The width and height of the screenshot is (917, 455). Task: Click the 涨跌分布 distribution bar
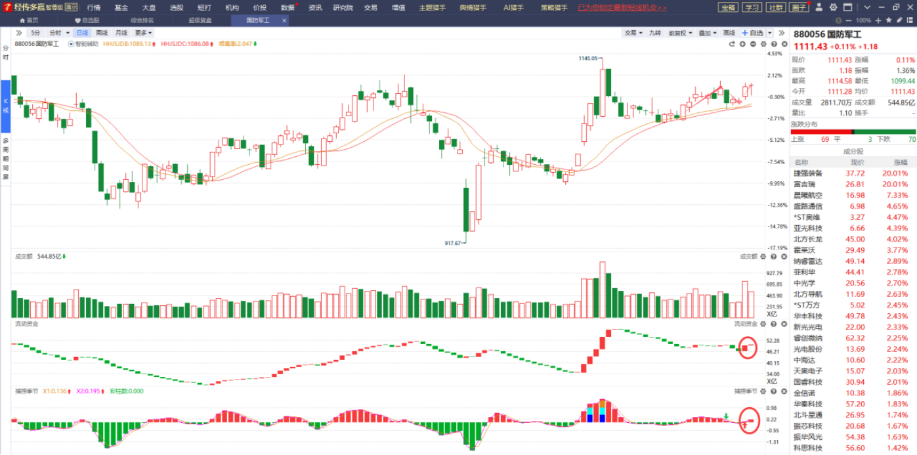(x=854, y=131)
